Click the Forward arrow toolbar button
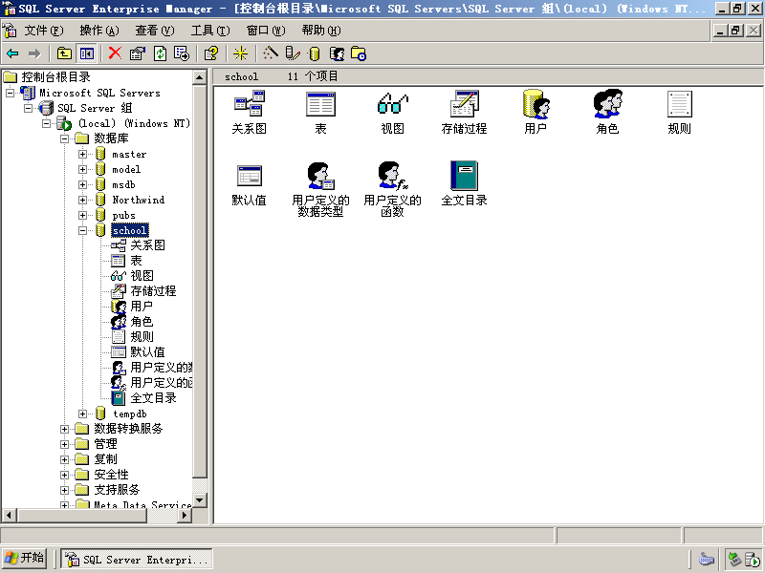The width and height of the screenshot is (765, 573). coord(34,53)
